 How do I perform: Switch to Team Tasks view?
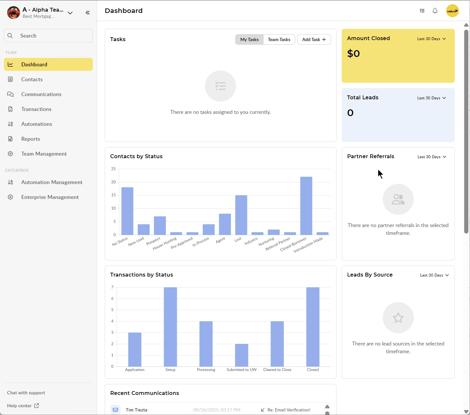tap(279, 39)
